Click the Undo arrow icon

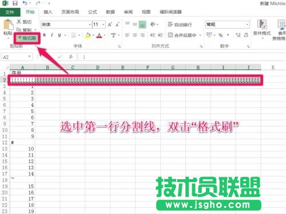tap(25, 3)
